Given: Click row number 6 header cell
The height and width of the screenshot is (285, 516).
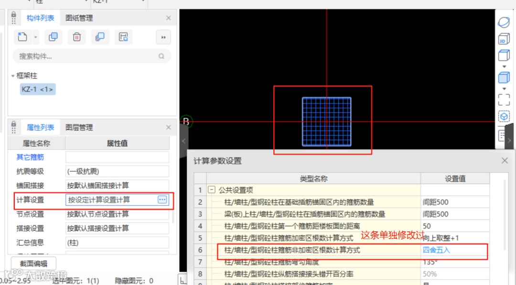Looking at the screenshot, I should [x=200, y=250].
